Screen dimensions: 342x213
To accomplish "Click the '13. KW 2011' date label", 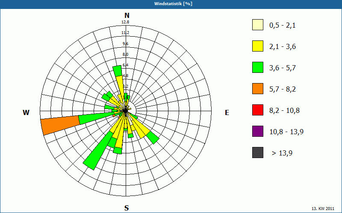I will [323, 209].
